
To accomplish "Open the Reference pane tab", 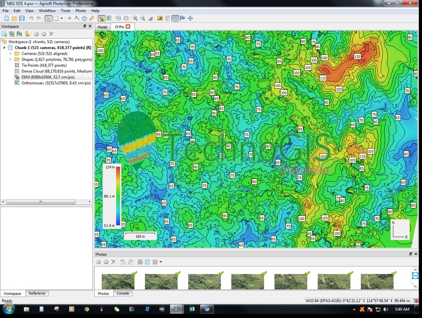I will [x=37, y=293].
